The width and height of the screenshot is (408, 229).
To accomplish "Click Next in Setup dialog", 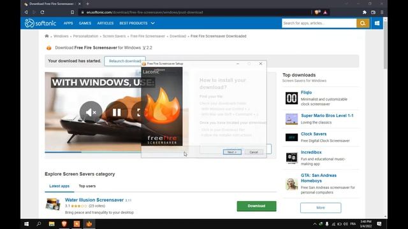I will pos(232,152).
